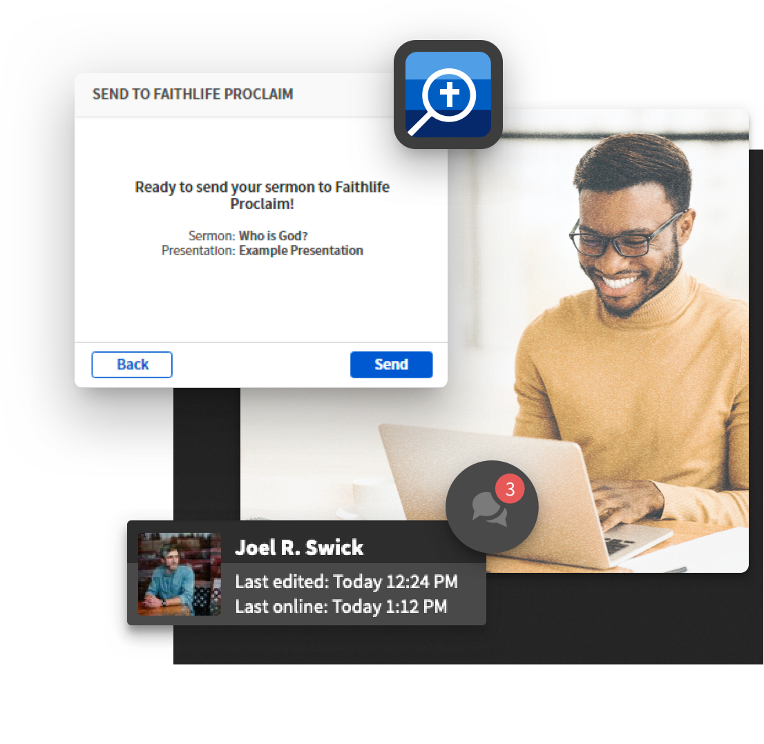Screen dimensions: 764x744
Task: Click the Last edited: Today 12:24 PM text
Action: pyautogui.click(x=347, y=581)
